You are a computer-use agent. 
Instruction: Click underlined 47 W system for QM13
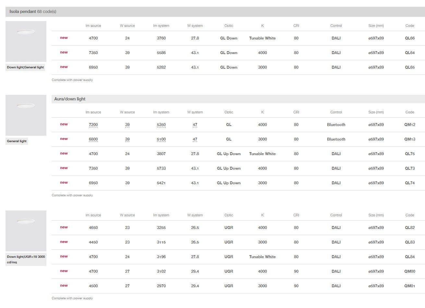pyautogui.click(x=195, y=139)
